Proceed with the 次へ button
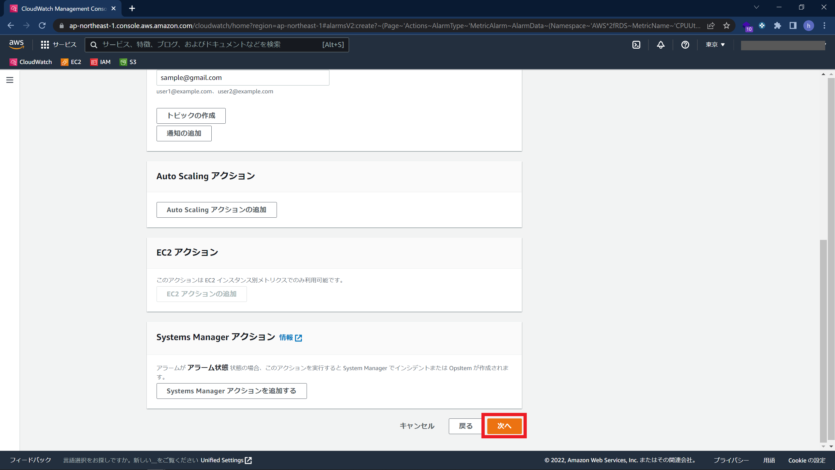The height and width of the screenshot is (470, 835). click(504, 426)
